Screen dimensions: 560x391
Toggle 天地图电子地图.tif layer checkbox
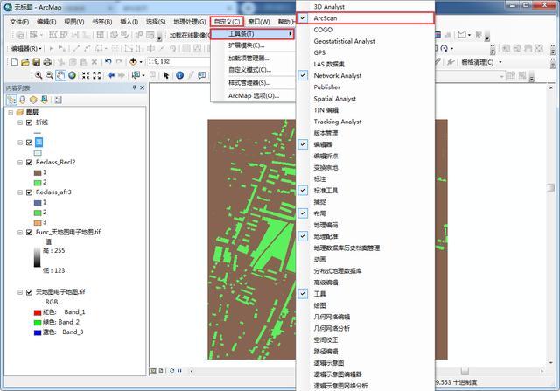tap(29, 292)
